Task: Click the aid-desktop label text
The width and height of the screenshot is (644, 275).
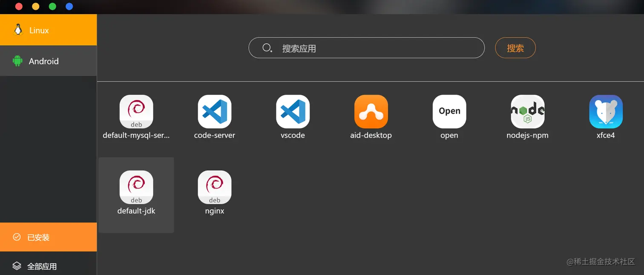Action: pos(371,136)
